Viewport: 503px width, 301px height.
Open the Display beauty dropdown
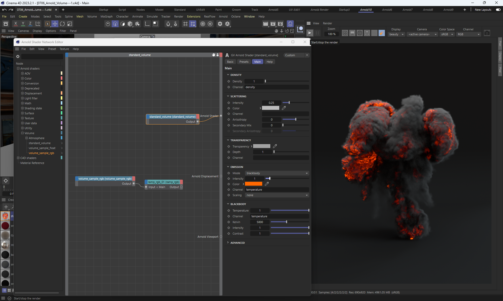[396, 34]
